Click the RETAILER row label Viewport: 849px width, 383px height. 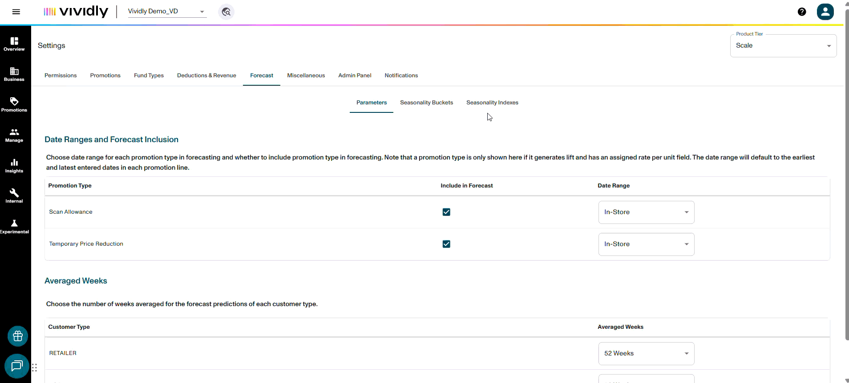pos(63,353)
